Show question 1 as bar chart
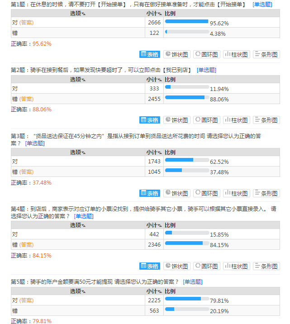 [x=266, y=54]
